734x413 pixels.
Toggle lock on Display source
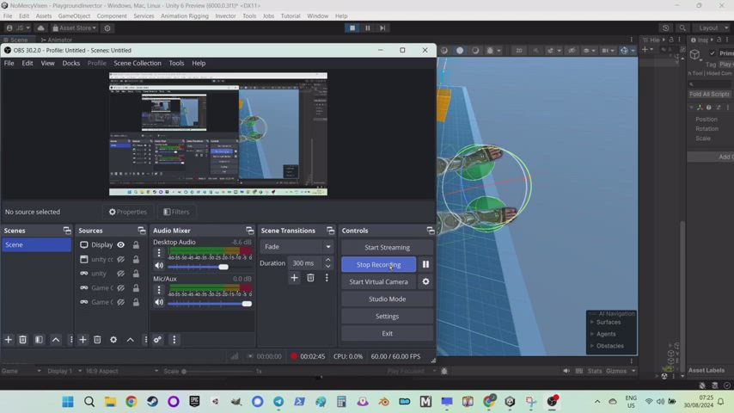point(136,244)
